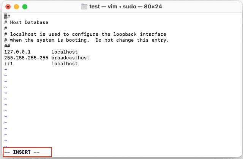Click the first tilde empty-line marker
This screenshot has height=159, width=243.
click(x=6, y=70)
